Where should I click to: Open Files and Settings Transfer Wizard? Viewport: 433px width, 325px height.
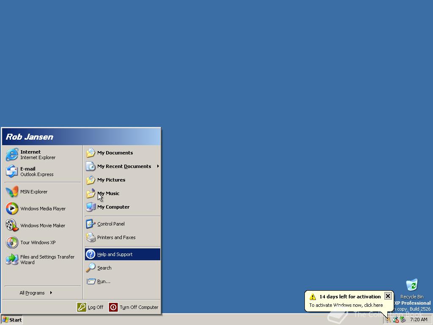point(43,259)
